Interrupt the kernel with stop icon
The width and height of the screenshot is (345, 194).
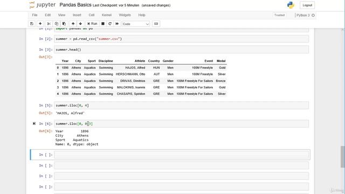pos(103,24)
